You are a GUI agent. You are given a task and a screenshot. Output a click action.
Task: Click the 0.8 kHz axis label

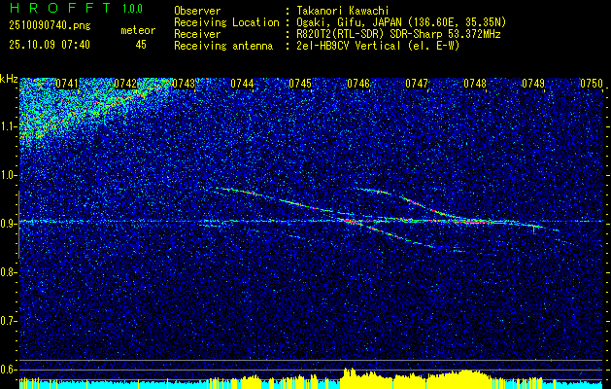(8, 272)
